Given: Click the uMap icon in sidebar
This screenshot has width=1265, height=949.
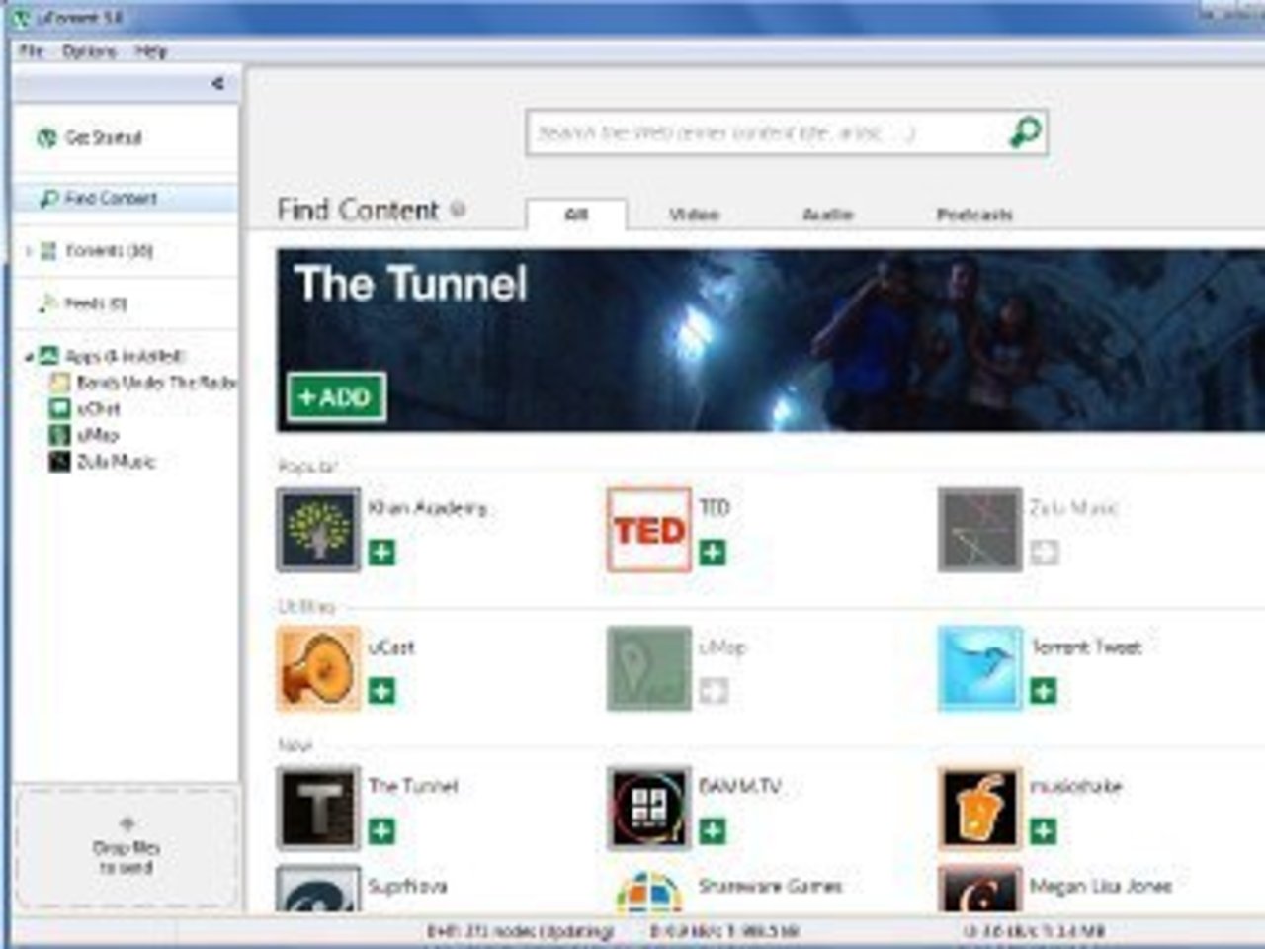Looking at the screenshot, I should (x=59, y=435).
